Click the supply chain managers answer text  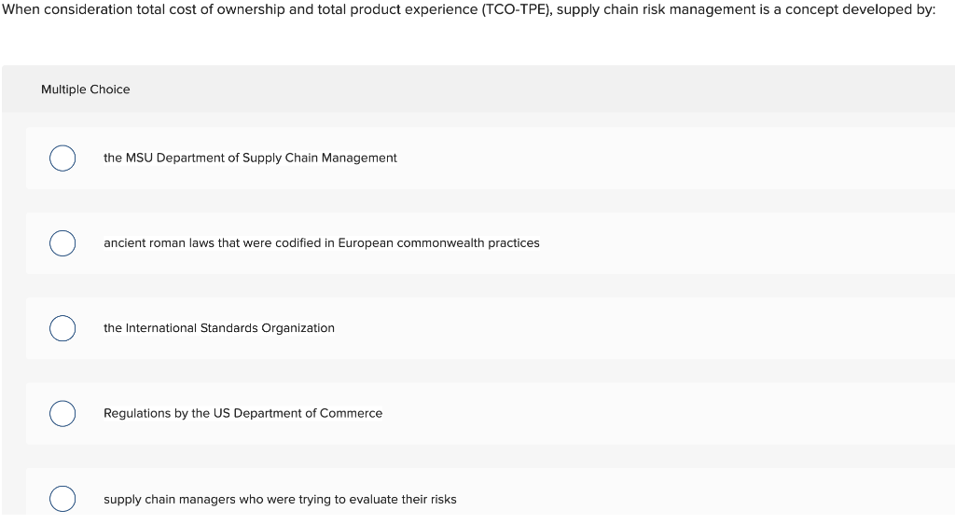(280, 500)
